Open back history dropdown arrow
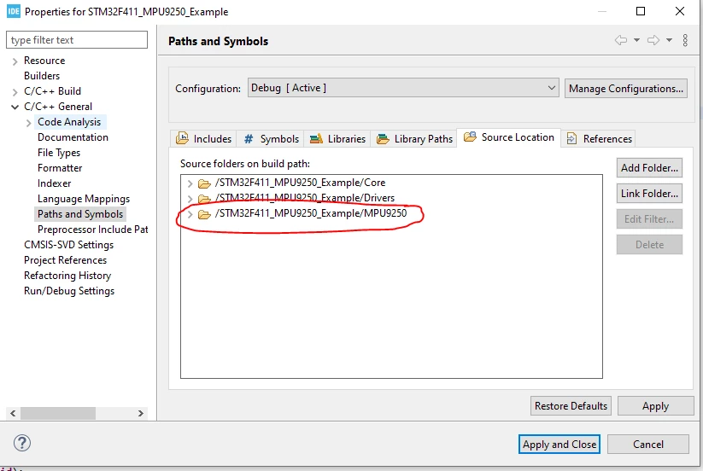703x471 pixels. click(636, 40)
